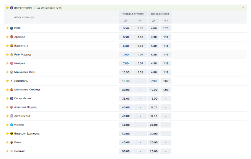This screenshot has height=159, width=251.
Task: Click the clock icon beside the deadline
Action: 35,8
